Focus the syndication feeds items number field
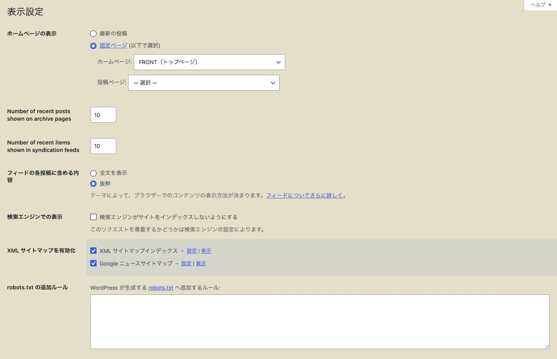Screen dimensions: 557x359 click(x=103, y=146)
